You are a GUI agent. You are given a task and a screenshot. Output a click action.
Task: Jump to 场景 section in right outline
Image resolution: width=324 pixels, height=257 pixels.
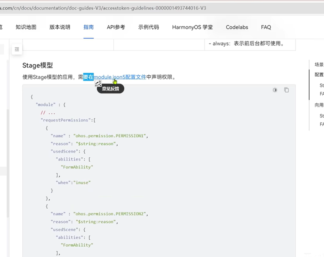tap(319, 64)
